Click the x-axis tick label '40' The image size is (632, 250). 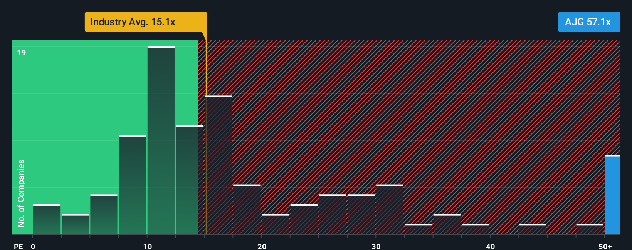tap(490, 246)
